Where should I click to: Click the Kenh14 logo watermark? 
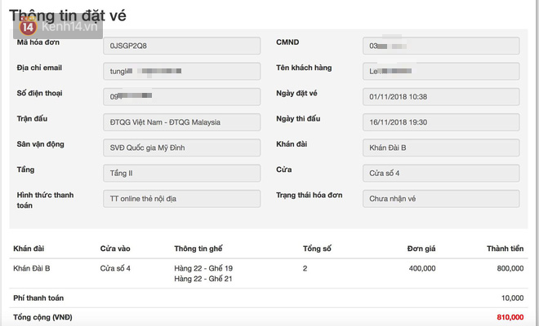(49, 27)
